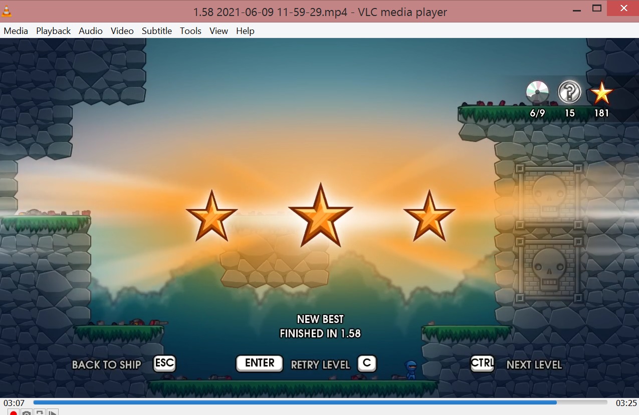The image size is (639, 415).
Task: Click the total time 03:25
Action: (626, 403)
